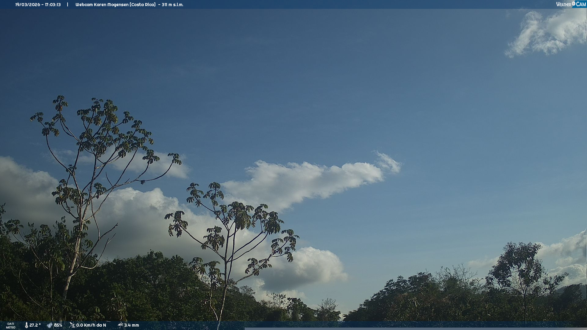This screenshot has height=330, width=587.
Task: Click the 17:03:13 time stamp
Action: (x=53, y=5)
